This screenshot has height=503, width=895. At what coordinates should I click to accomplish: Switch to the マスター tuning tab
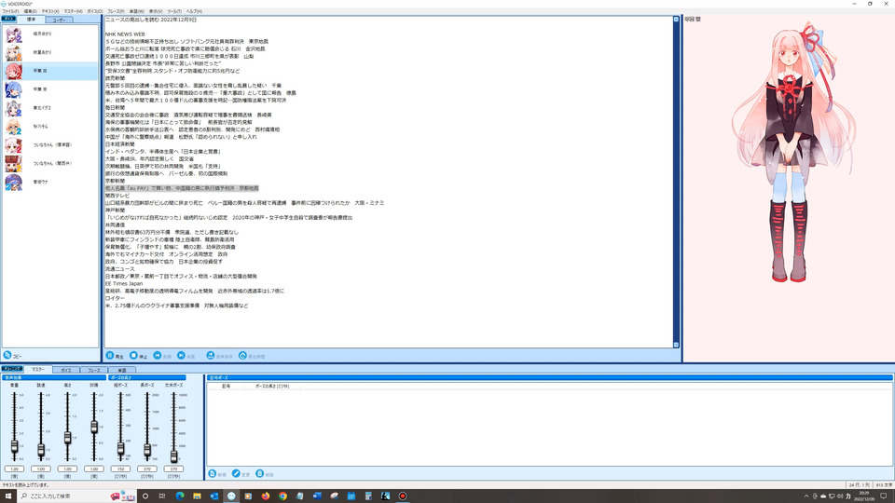[x=38, y=370]
